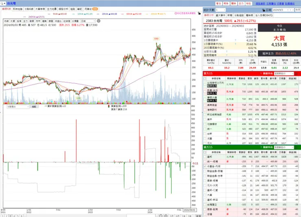This screenshot has height=217, width=301.
Task: Open the 到價通知 link
Action: tap(290, 3)
